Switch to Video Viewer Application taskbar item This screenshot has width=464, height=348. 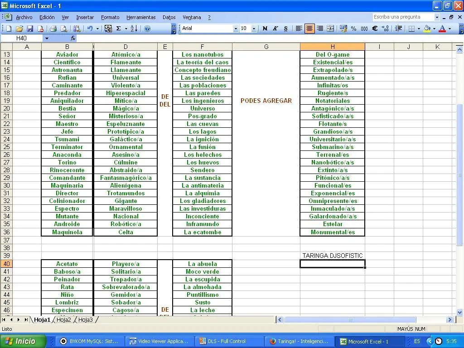[160, 341]
